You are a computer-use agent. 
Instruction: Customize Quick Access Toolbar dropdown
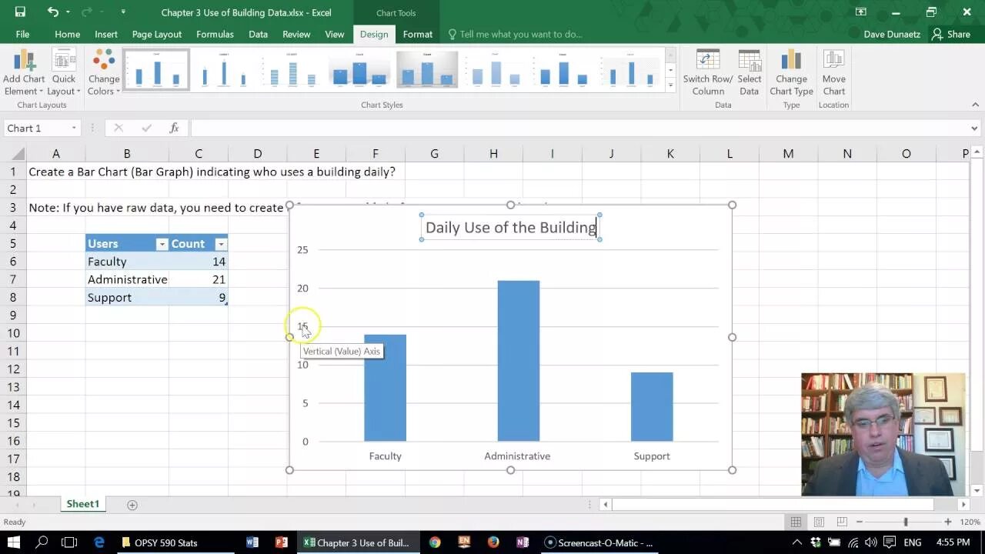pos(123,12)
